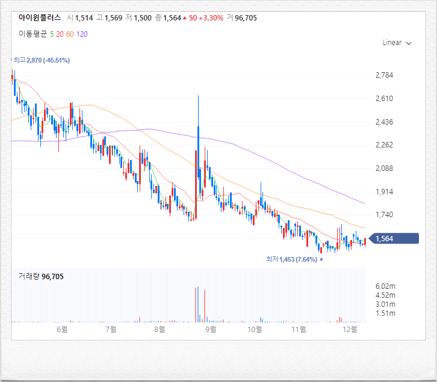Screen dimensions: 437x382
Task: Click the tallest blue volume bar
Action: pyautogui.click(x=198, y=304)
